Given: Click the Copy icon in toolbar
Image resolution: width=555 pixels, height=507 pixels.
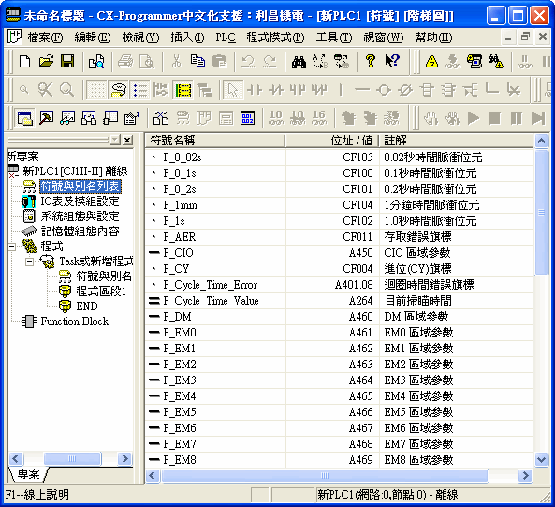Looking at the screenshot, I should (197, 61).
